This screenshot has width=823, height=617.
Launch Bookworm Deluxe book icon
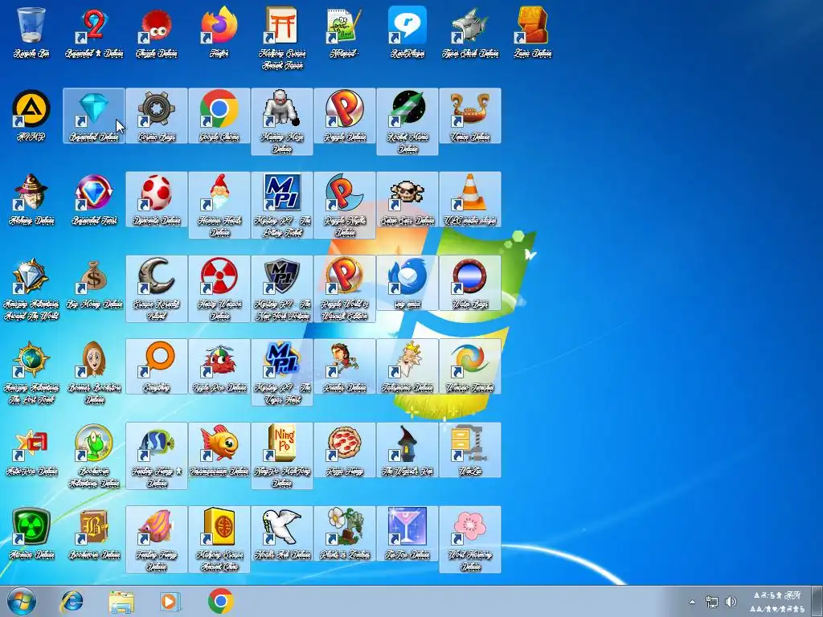click(94, 534)
